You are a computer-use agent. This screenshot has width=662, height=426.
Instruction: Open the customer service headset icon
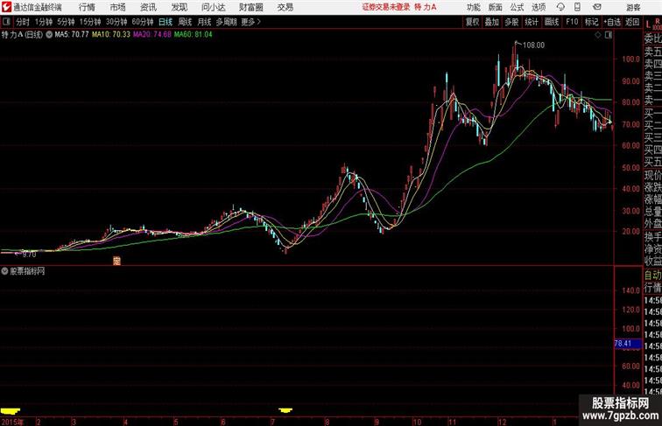pos(560,7)
